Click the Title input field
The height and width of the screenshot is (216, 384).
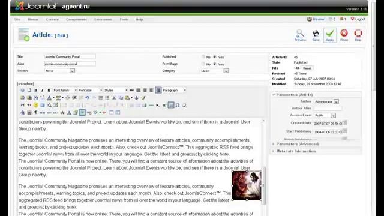[x=70, y=56]
